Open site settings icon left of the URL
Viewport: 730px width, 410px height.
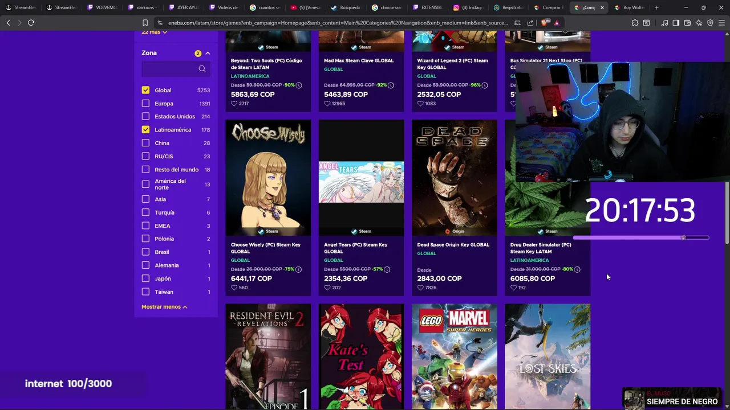160,23
